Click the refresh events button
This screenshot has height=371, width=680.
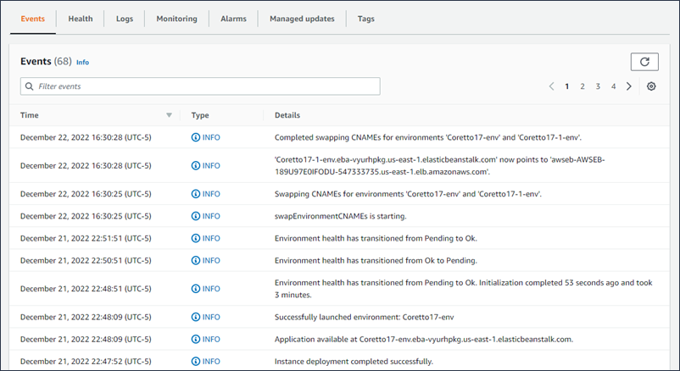pos(644,62)
